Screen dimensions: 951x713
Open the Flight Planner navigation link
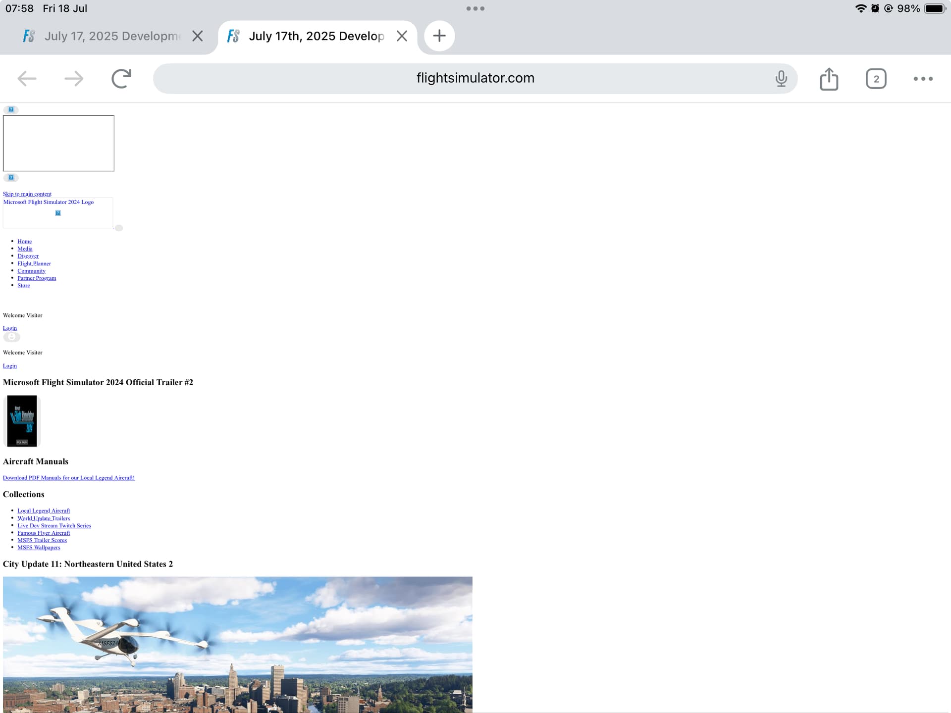click(34, 263)
